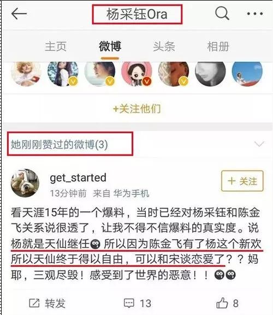
Task: Open the cartoon girl avatar with red V badge
Action: pyautogui.click(x=136, y=74)
